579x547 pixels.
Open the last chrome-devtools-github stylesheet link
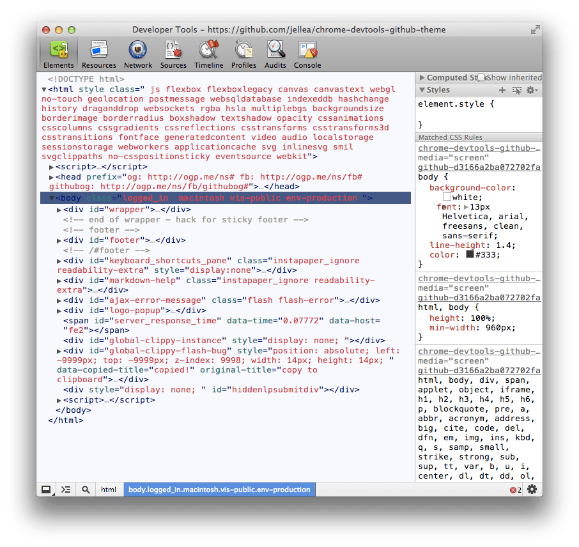[x=479, y=351]
